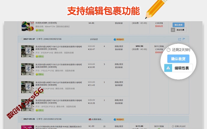
Task: Click the 添加包裹 button in tape order
Action: point(179,30)
